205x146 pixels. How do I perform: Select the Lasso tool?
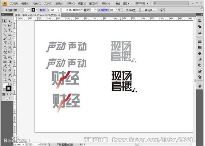pyautogui.click(x=10, y=25)
